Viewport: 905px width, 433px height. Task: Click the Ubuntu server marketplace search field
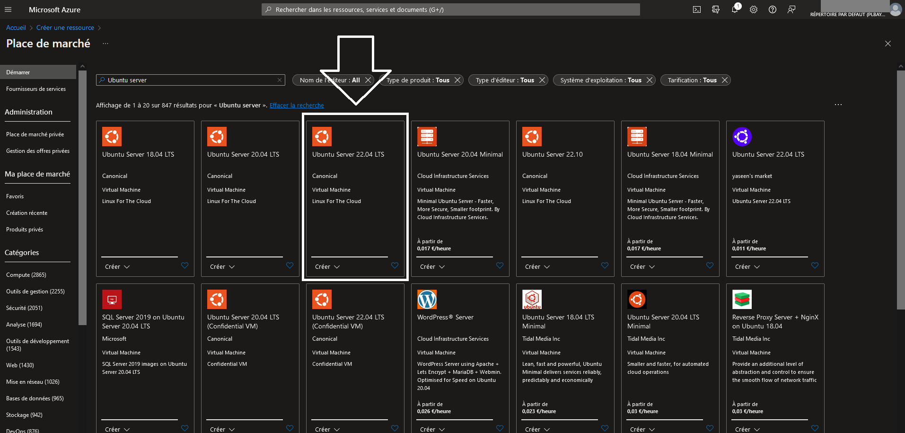(191, 80)
